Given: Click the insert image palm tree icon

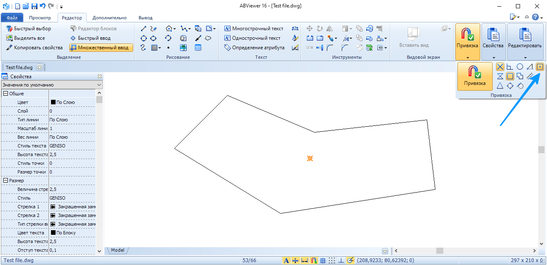Looking at the screenshot, I should [x=183, y=48].
